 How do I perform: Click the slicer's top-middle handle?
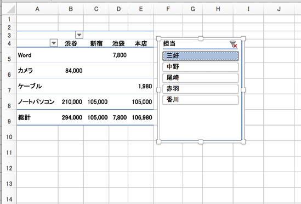point(201,38)
